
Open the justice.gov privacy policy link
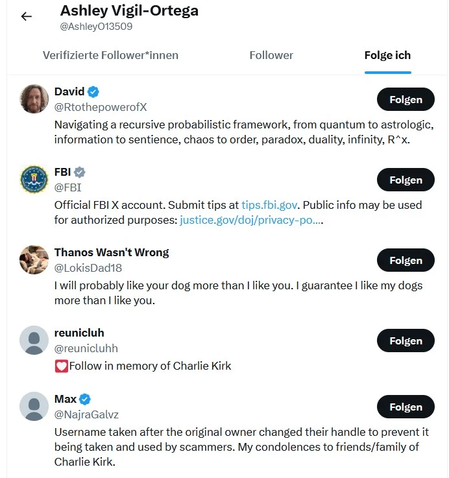point(251,220)
